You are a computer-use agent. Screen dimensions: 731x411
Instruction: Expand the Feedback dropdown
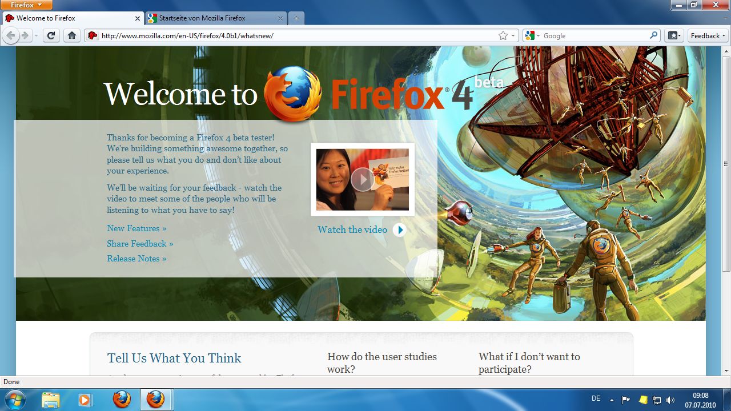707,35
